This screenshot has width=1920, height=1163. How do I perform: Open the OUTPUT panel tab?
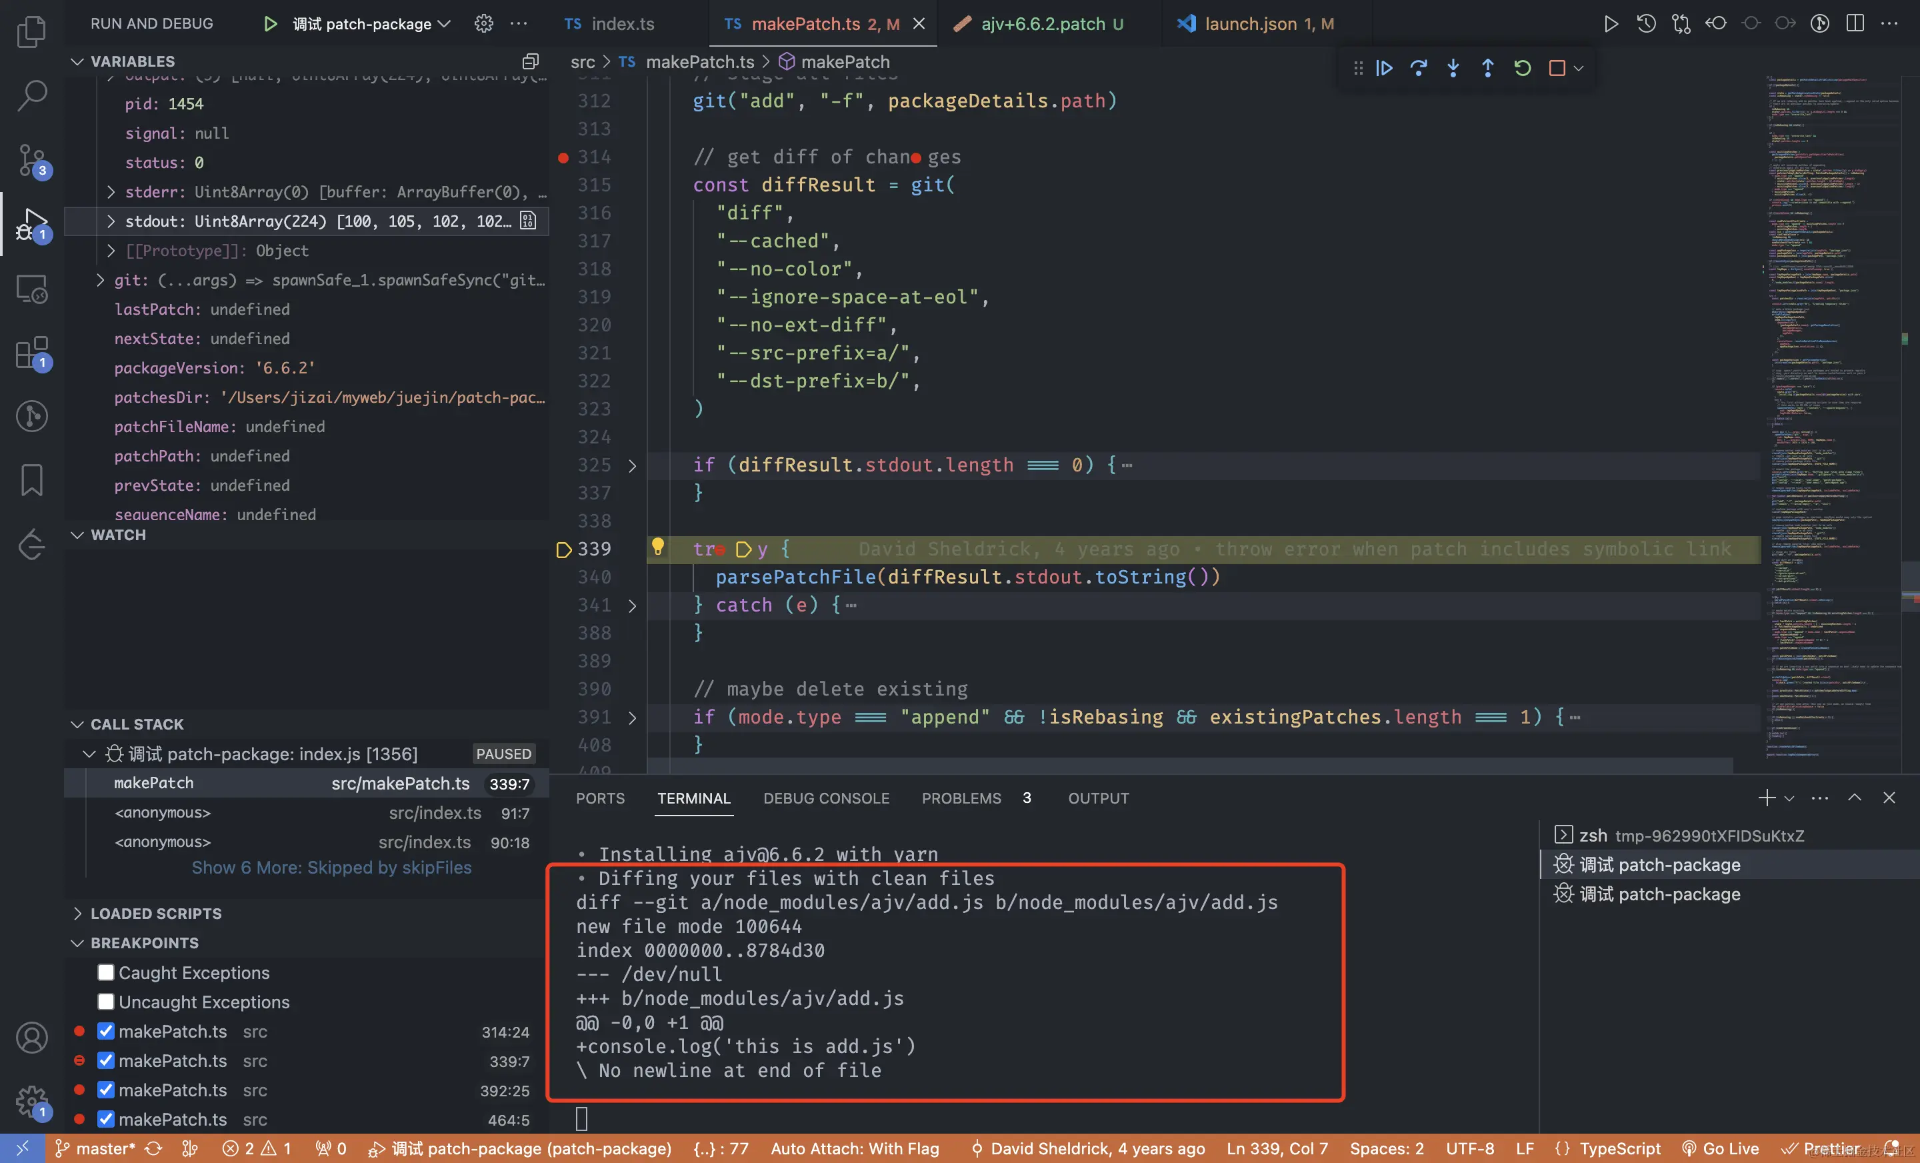point(1097,798)
